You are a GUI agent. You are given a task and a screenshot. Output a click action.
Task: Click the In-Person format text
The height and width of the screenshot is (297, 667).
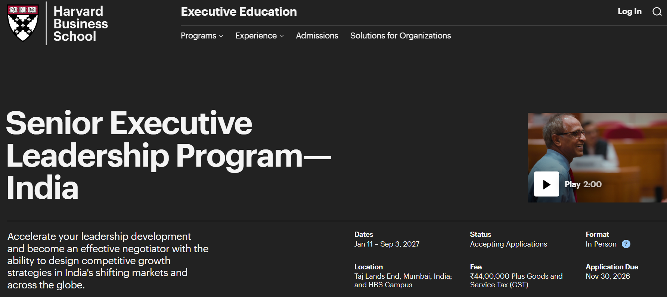tap(601, 244)
